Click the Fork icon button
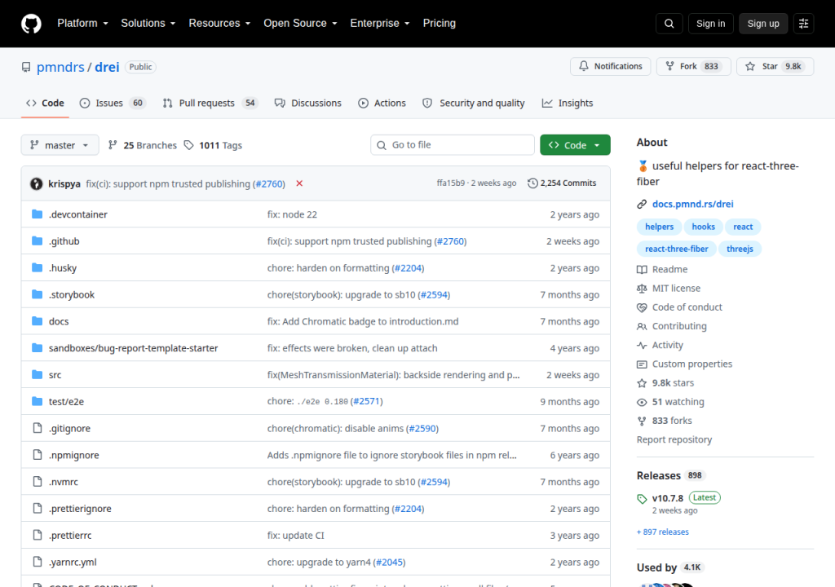This screenshot has width=835, height=587. click(670, 66)
